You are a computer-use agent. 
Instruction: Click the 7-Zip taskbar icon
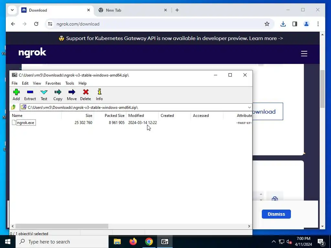pyautogui.click(x=165, y=242)
